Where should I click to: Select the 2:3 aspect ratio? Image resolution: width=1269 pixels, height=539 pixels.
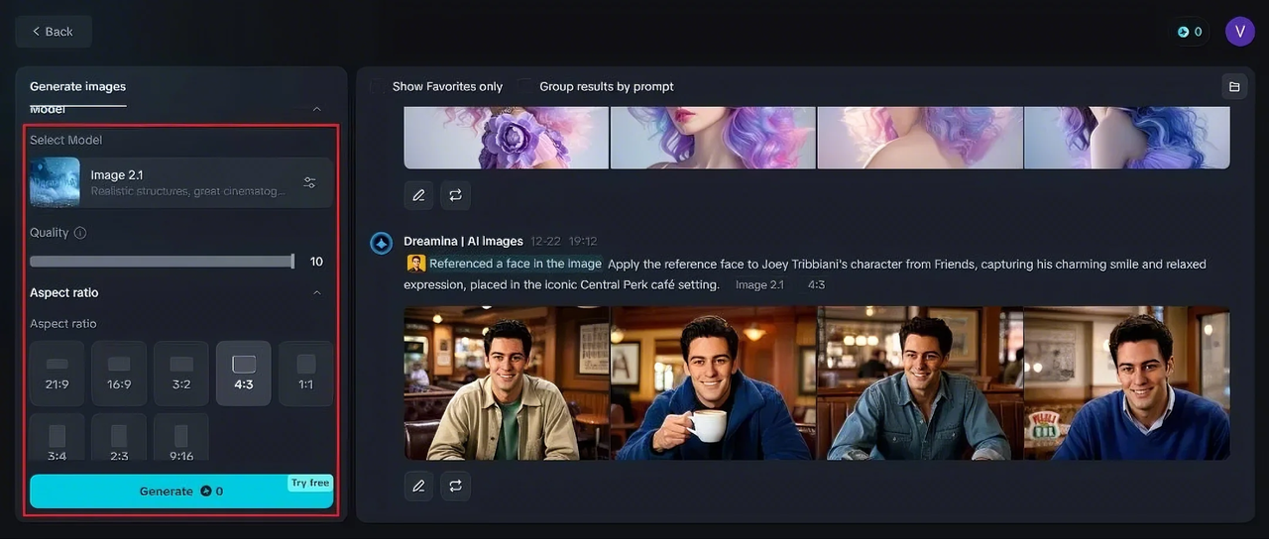(x=119, y=438)
